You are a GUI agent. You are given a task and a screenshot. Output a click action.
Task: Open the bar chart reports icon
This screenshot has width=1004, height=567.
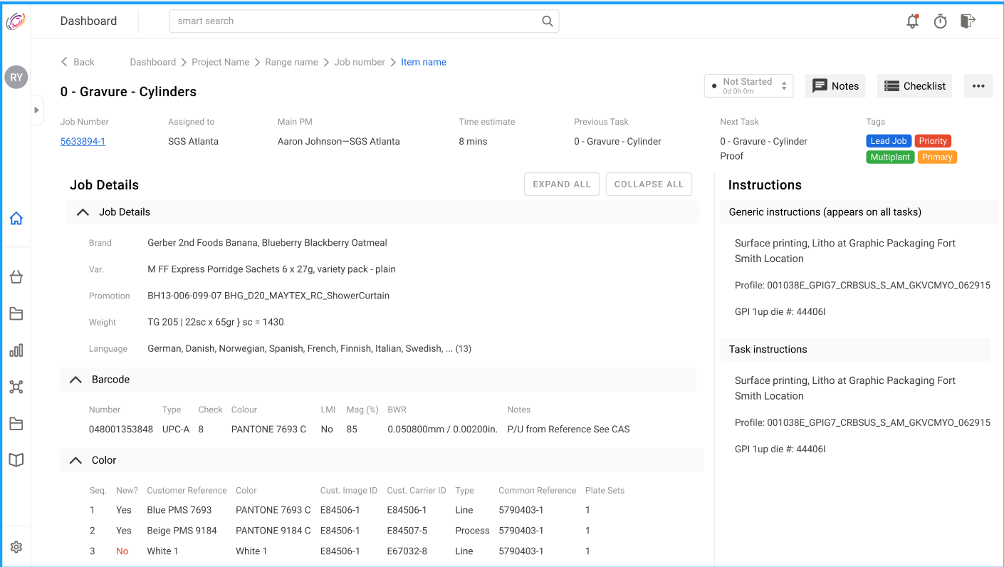(16, 350)
